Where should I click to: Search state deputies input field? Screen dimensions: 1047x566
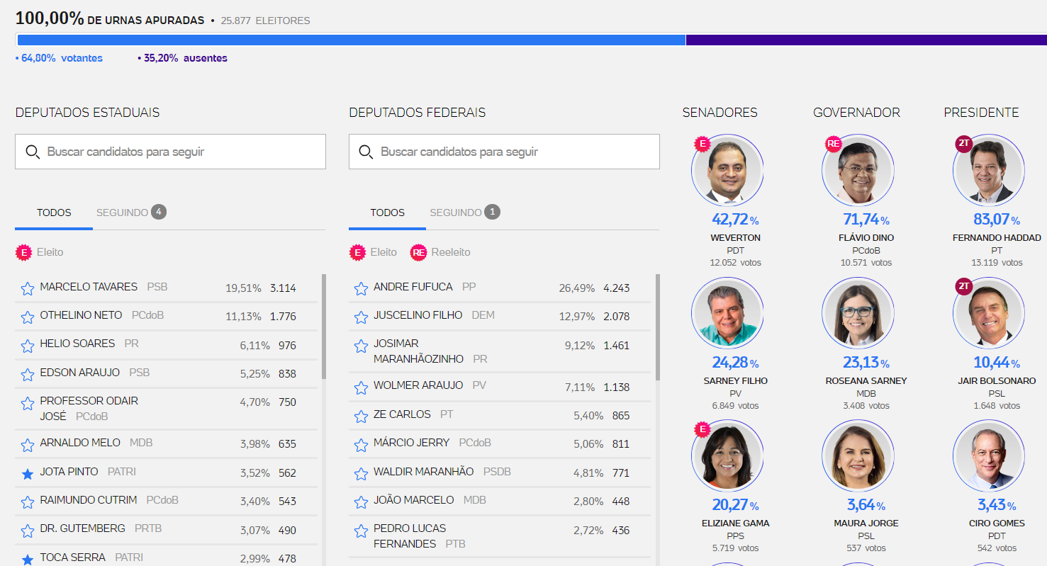(170, 152)
